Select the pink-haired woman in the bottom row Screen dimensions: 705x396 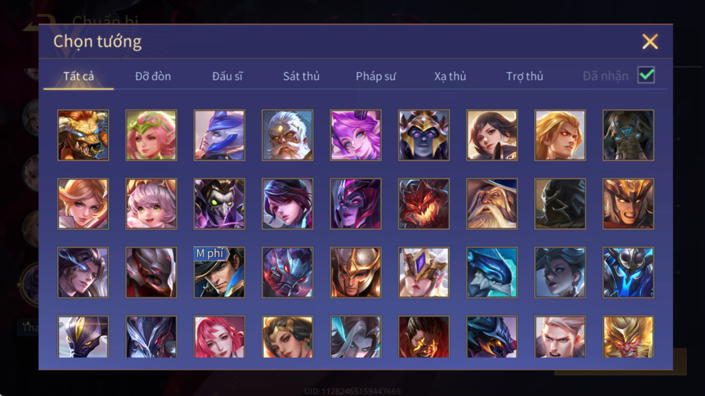(219, 337)
